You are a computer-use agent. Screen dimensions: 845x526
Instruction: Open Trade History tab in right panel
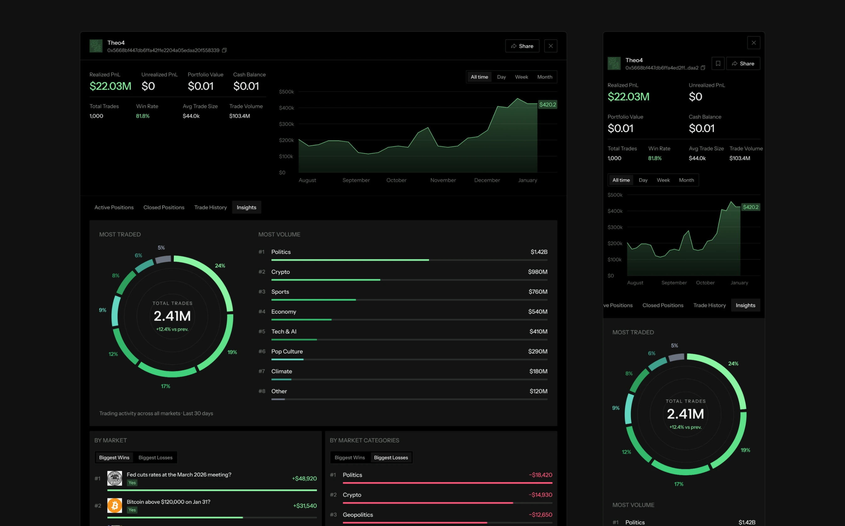(x=709, y=306)
